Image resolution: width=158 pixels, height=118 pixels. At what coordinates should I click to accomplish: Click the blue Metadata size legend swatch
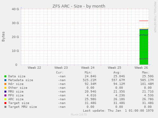click(x=5, y=80)
